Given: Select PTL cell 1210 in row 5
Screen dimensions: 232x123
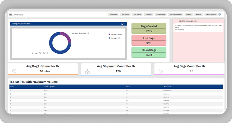Looking at the screenshot, I should point(46,104).
